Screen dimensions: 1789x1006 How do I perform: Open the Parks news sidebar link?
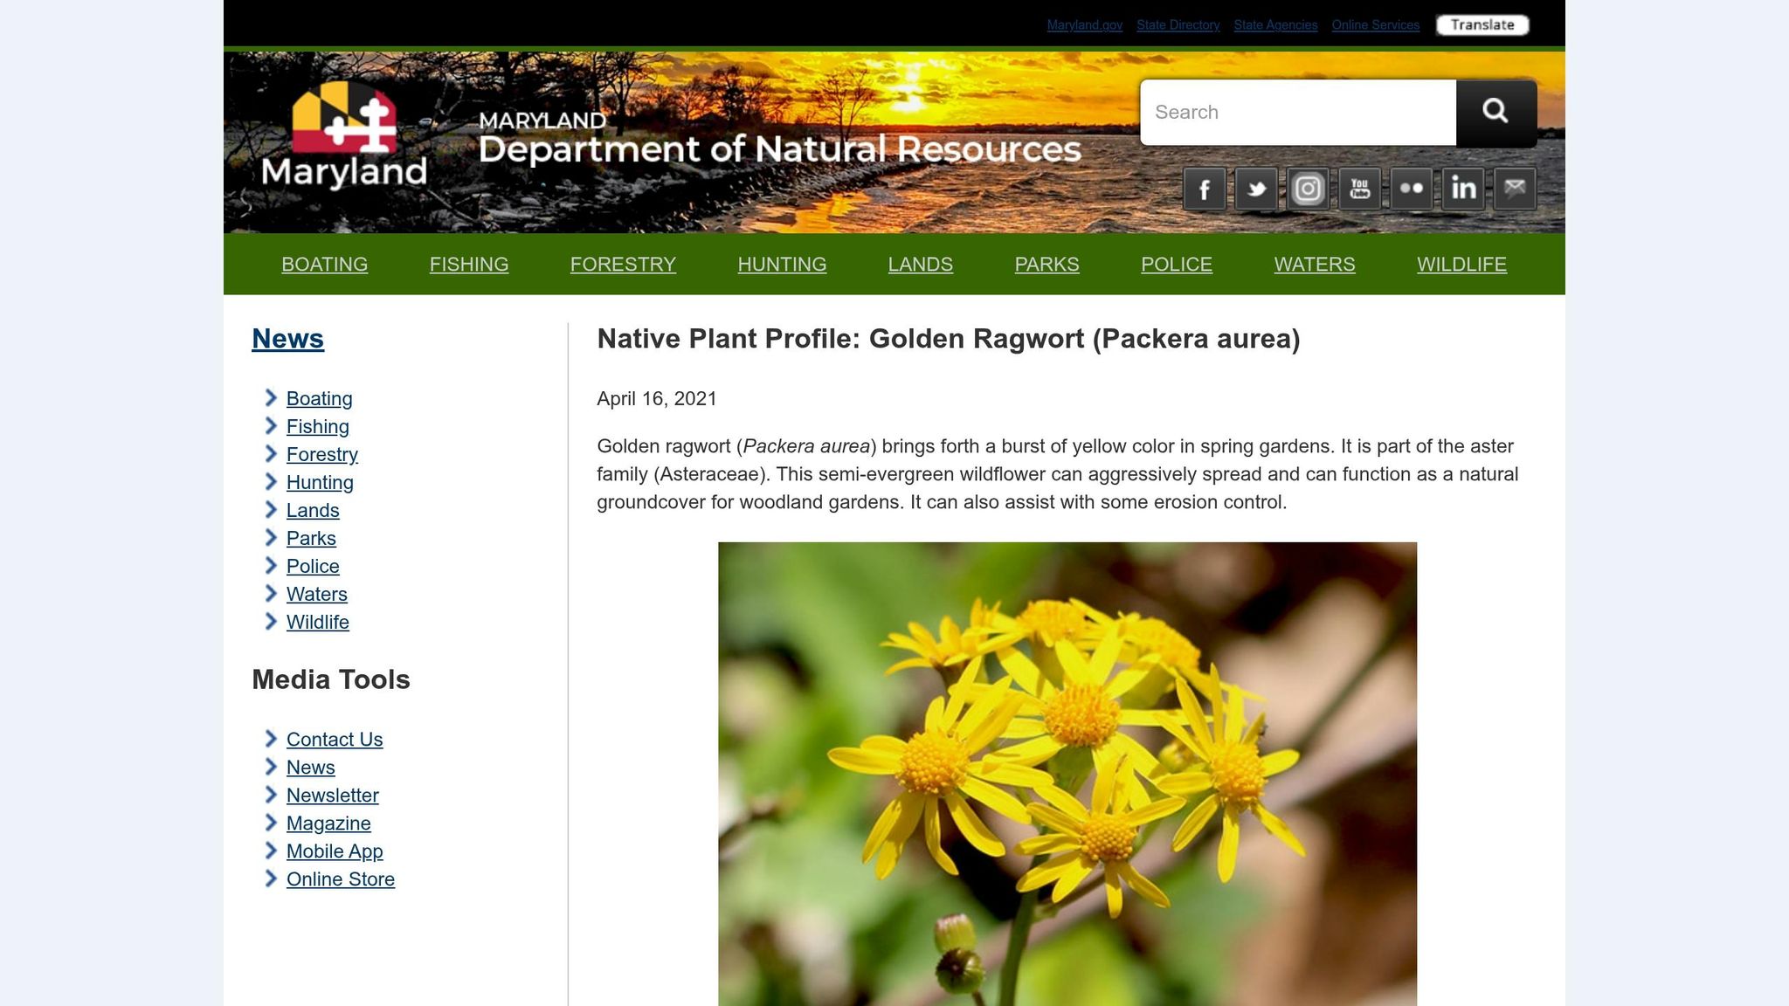pos(311,539)
